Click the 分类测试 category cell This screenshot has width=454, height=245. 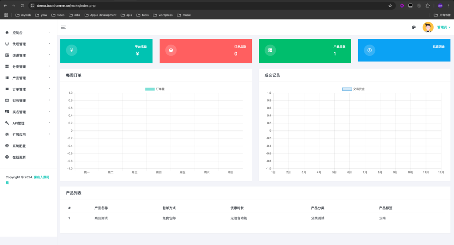[317, 218]
